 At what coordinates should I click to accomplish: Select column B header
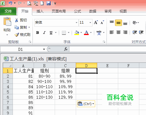(44, 65)
